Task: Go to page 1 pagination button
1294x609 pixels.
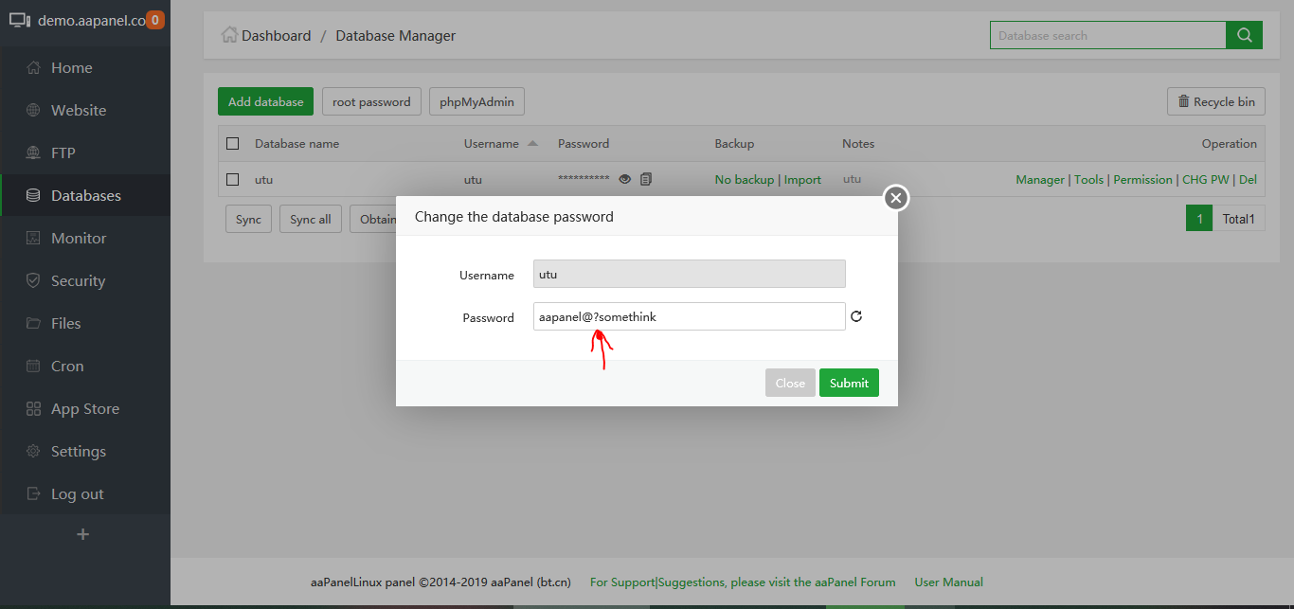Action: 1199,218
